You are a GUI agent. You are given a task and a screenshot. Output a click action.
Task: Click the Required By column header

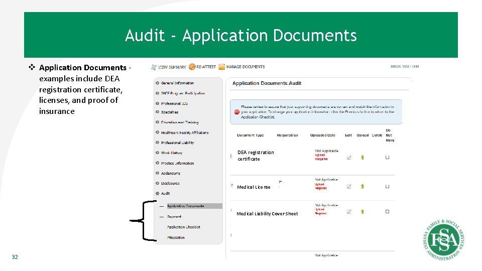tap(287, 135)
